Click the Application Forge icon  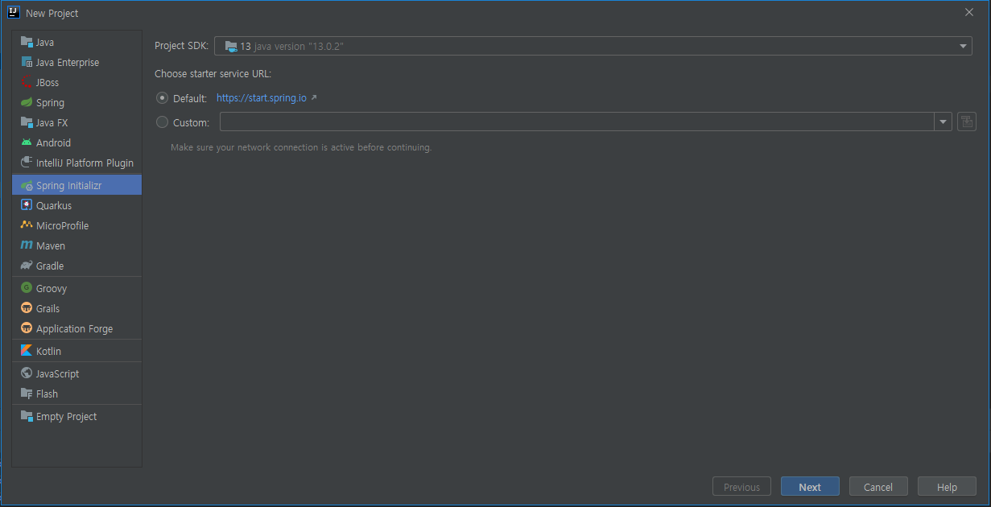tap(27, 328)
